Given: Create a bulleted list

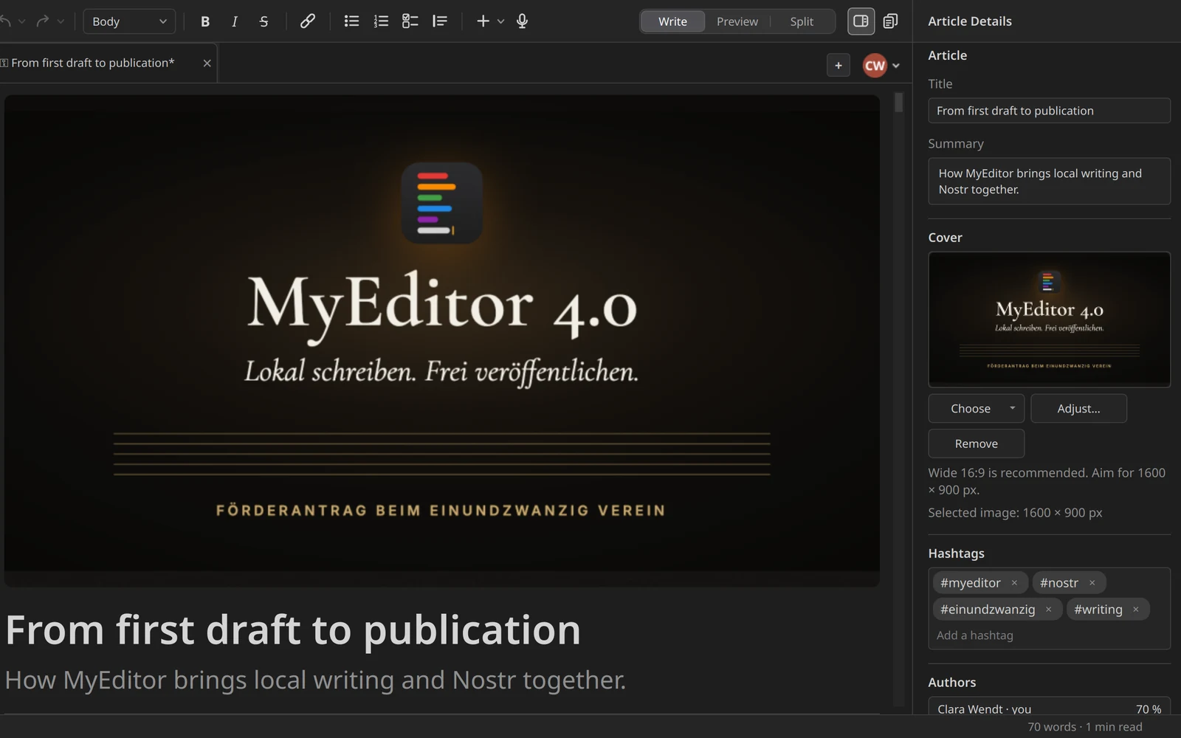Looking at the screenshot, I should pyautogui.click(x=351, y=21).
